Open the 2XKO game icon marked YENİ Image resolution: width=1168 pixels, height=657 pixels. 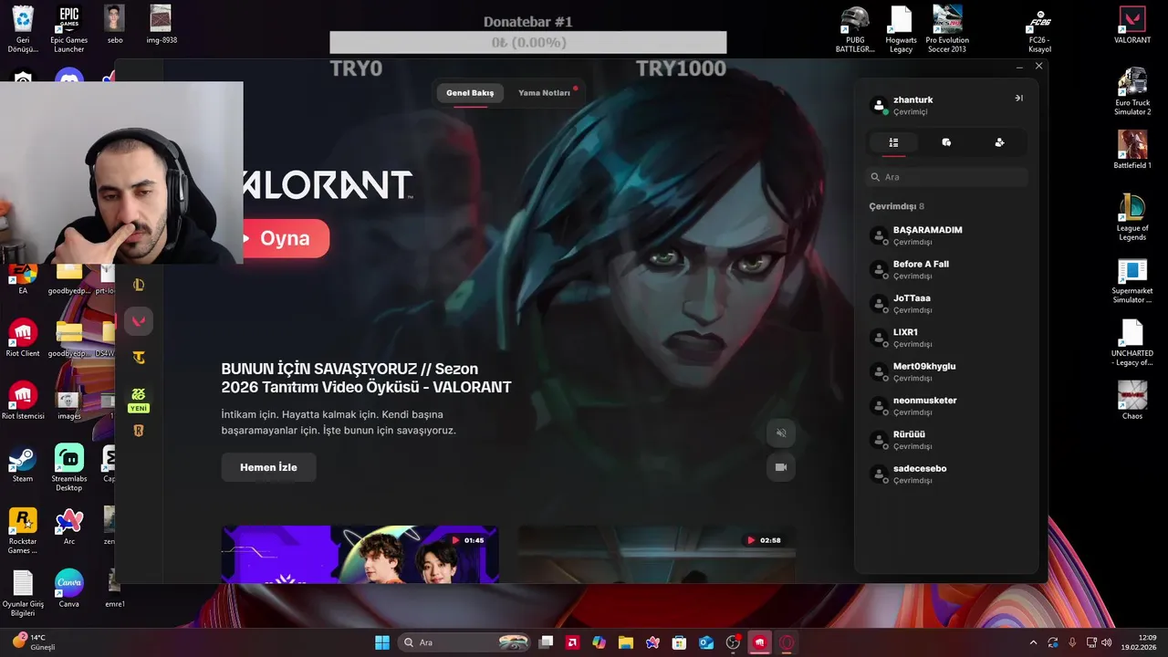(139, 399)
